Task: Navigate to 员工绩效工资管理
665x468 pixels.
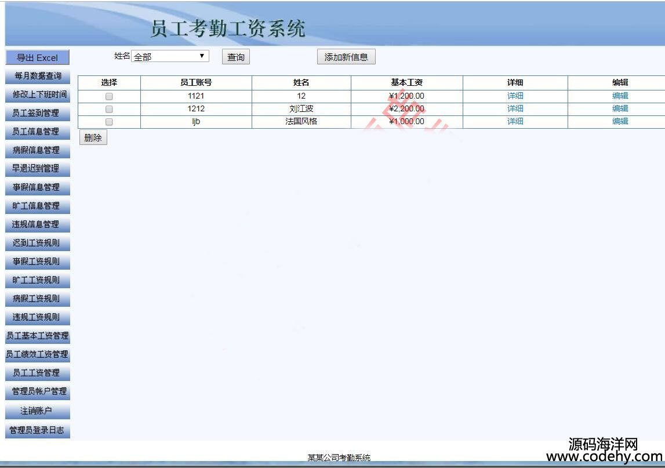Action: pos(37,354)
